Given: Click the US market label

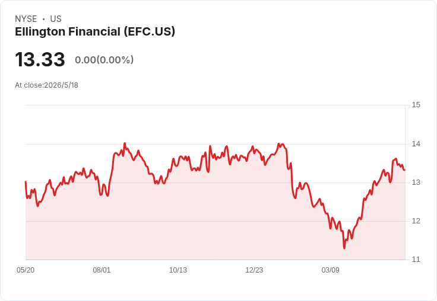Looking at the screenshot, I should tap(56, 19).
